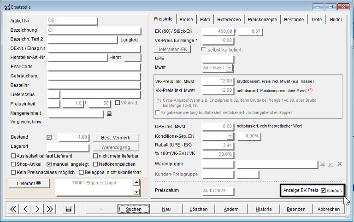Click the Warenzugang button
354x222 pixels.
point(116,147)
